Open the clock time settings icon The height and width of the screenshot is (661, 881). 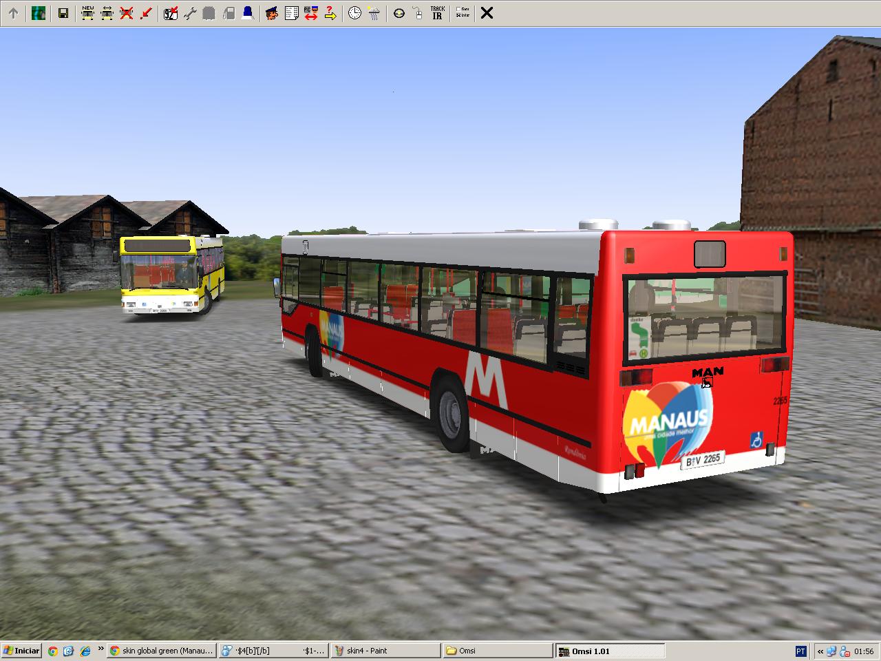tap(354, 12)
